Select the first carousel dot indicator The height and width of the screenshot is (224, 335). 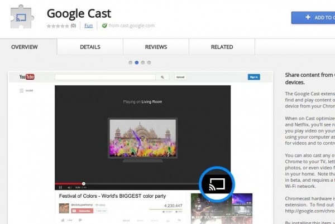click(x=130, y=62)
